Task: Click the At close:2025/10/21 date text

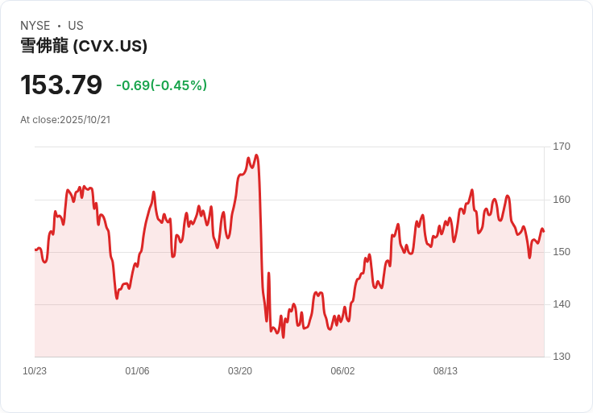Action: (65, 120)
